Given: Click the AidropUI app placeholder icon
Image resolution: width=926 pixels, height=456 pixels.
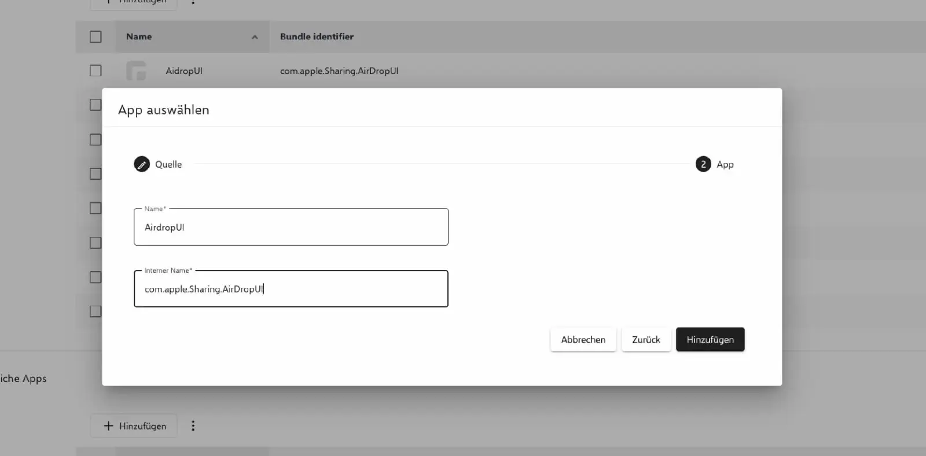Looking at the screenshot, I should coord(137,71).
